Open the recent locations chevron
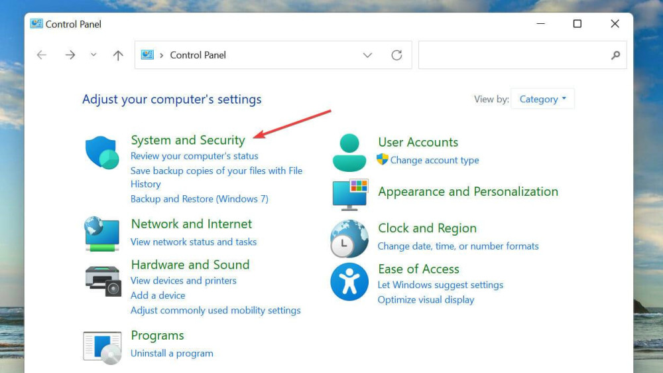Image resolution: width=663 pixels, height=373 pixels. tap(93, 55)
